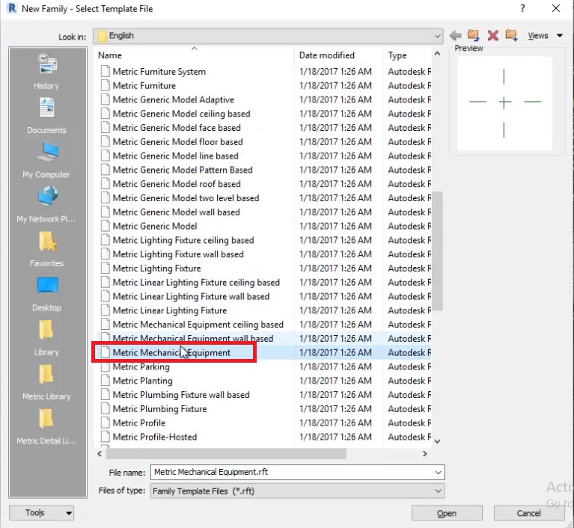The width and height of the screenshot is (574, 528).
Task: Click scroll up arrow of file list
Action: tap(437, 54)
